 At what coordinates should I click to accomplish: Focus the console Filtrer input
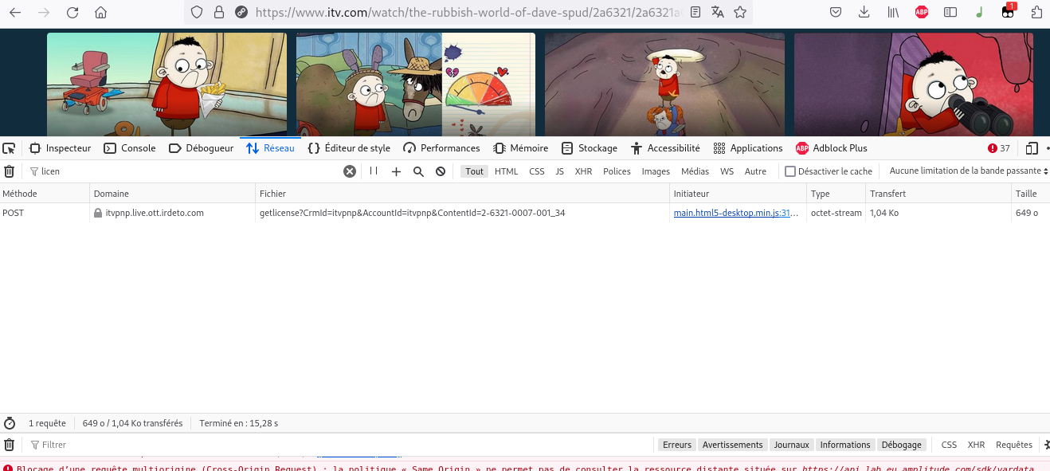339,445
